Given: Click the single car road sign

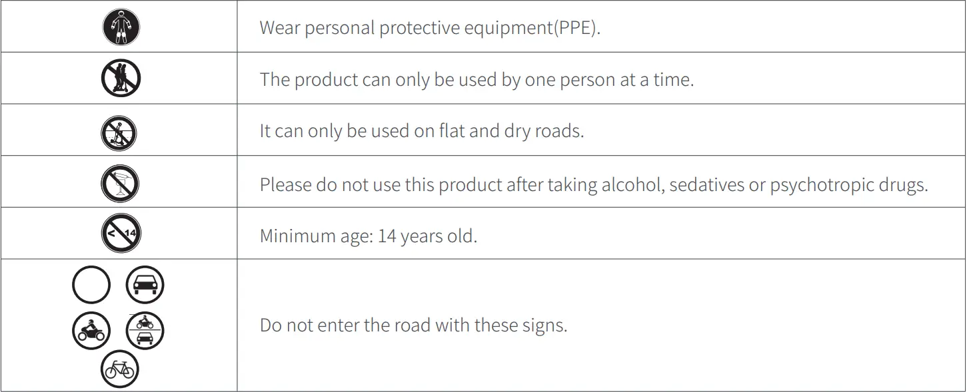Looking at the screenshot, I should (145, 285).
